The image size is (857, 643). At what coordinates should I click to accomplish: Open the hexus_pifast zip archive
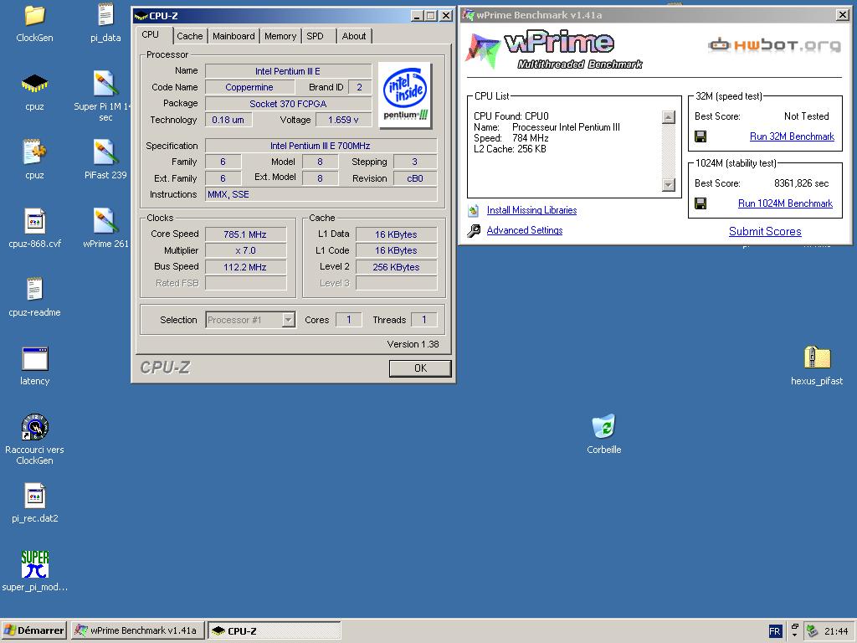click(817, 358)
